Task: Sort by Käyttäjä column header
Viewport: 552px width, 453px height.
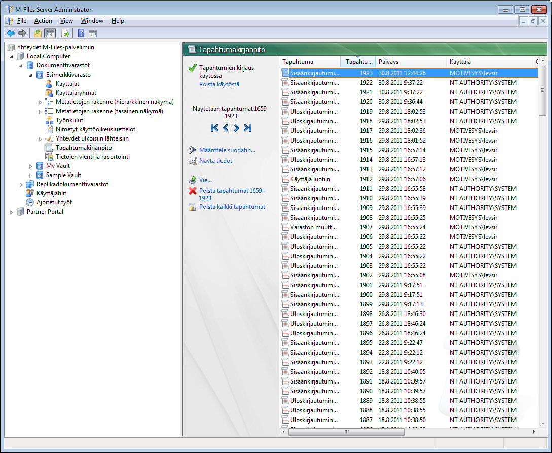Action: (x=490, y=62)
